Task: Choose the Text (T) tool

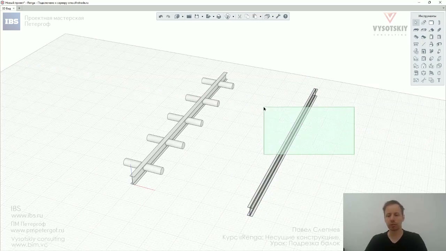Action: click(x=439, y=80)
